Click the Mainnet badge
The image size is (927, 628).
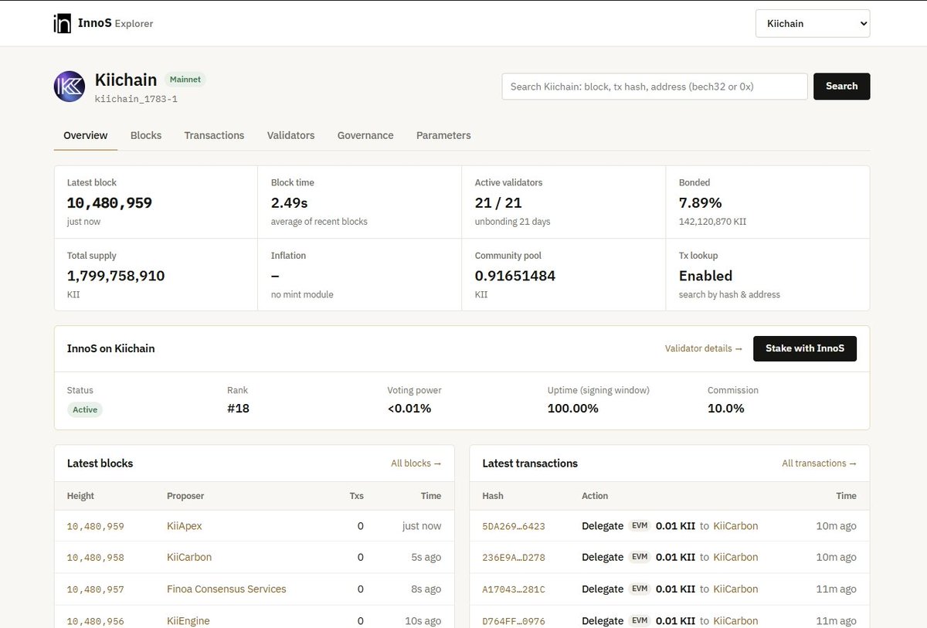click(185, 80)
